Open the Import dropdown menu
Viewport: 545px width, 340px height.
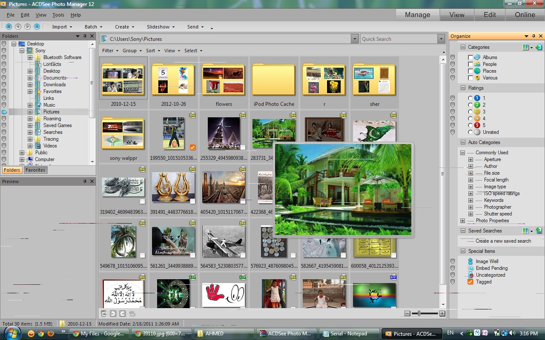click(61, 27)
